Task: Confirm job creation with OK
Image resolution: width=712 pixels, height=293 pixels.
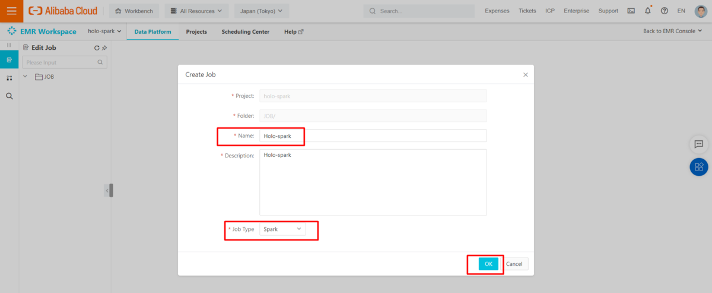Action: [488, 264]
